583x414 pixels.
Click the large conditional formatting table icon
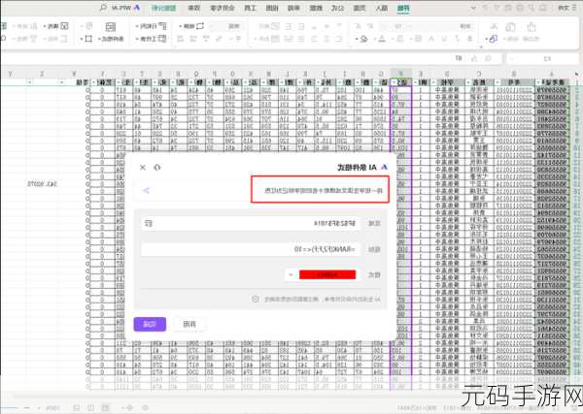pyautogui.click(x=111, y=26)
